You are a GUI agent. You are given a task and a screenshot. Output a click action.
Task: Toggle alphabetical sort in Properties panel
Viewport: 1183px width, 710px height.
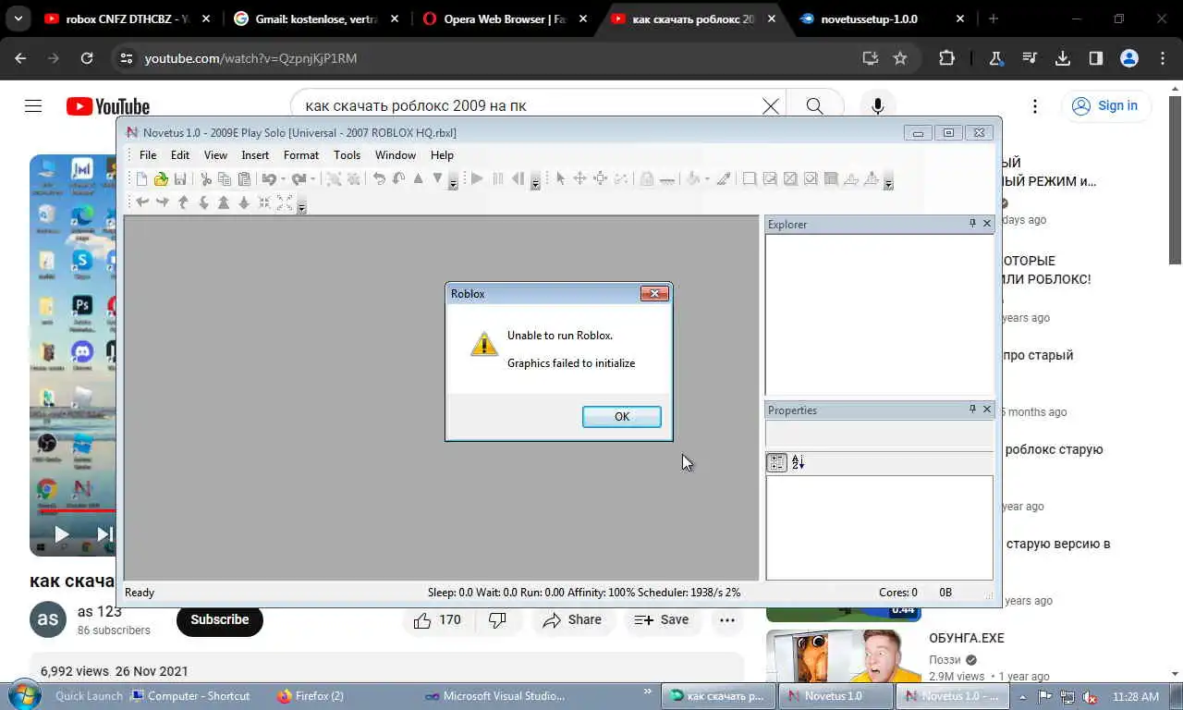[x=799, y=462]
